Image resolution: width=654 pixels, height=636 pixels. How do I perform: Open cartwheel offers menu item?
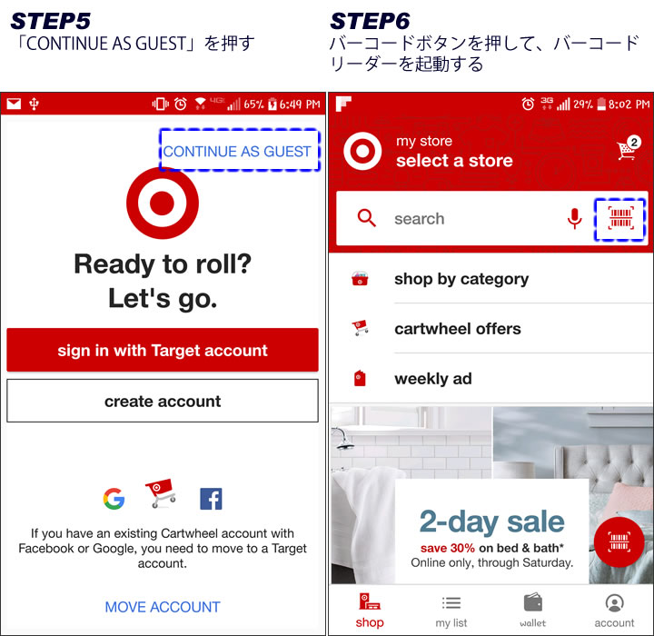click(491, 329)
